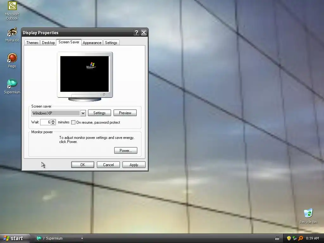Click the network connection tray icon
This screenshot has width=324, height=243.
[x=295, y=238]
